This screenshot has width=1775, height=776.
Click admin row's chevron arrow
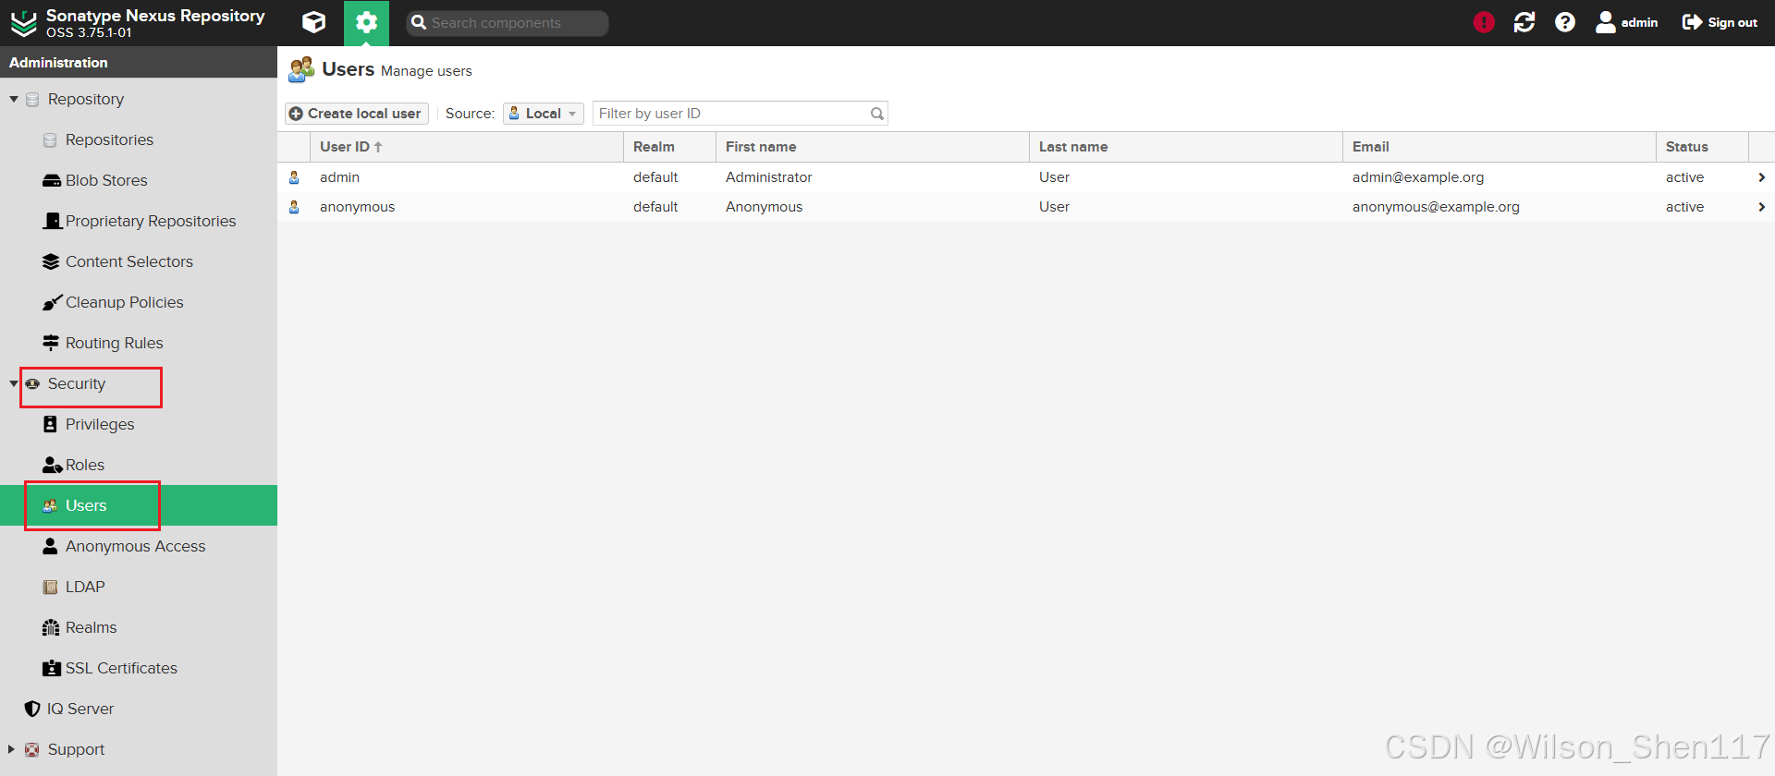click(1761, 177)
